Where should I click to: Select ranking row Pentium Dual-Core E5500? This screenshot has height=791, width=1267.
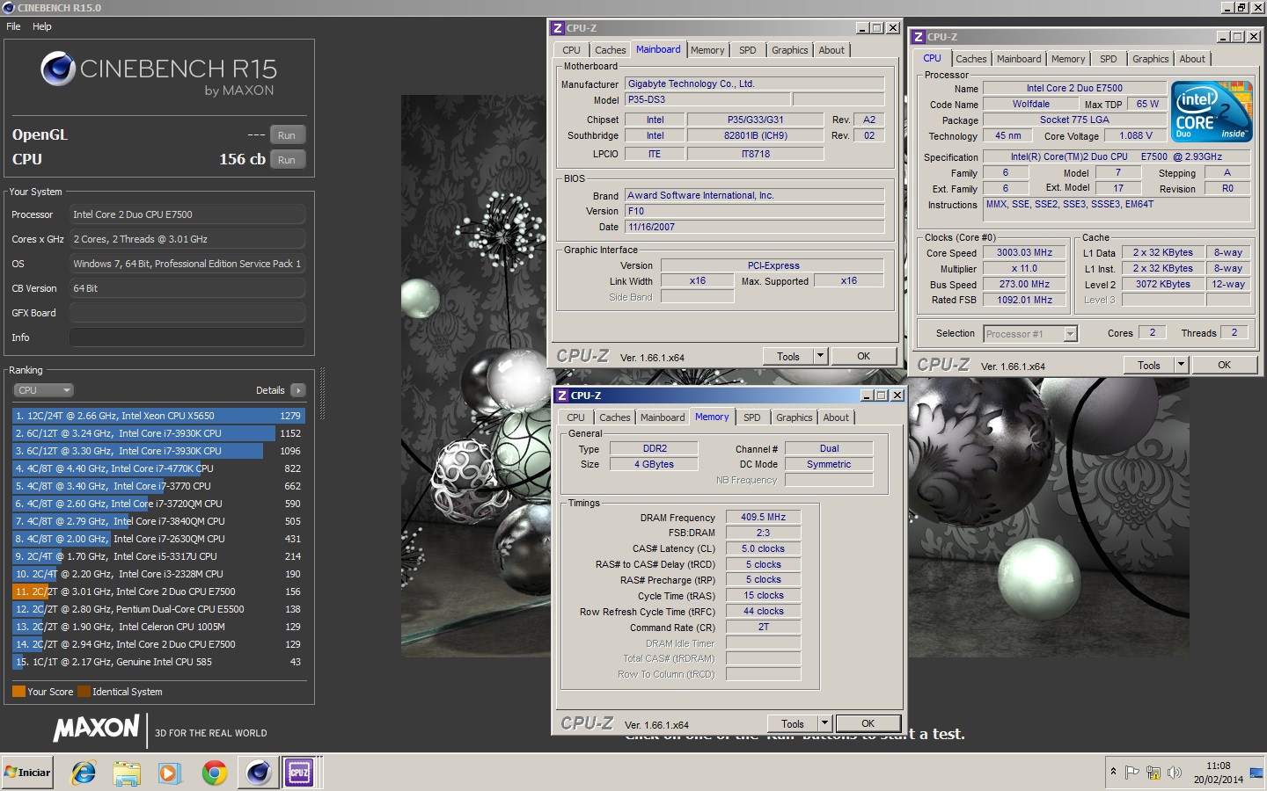click(158, 609)
